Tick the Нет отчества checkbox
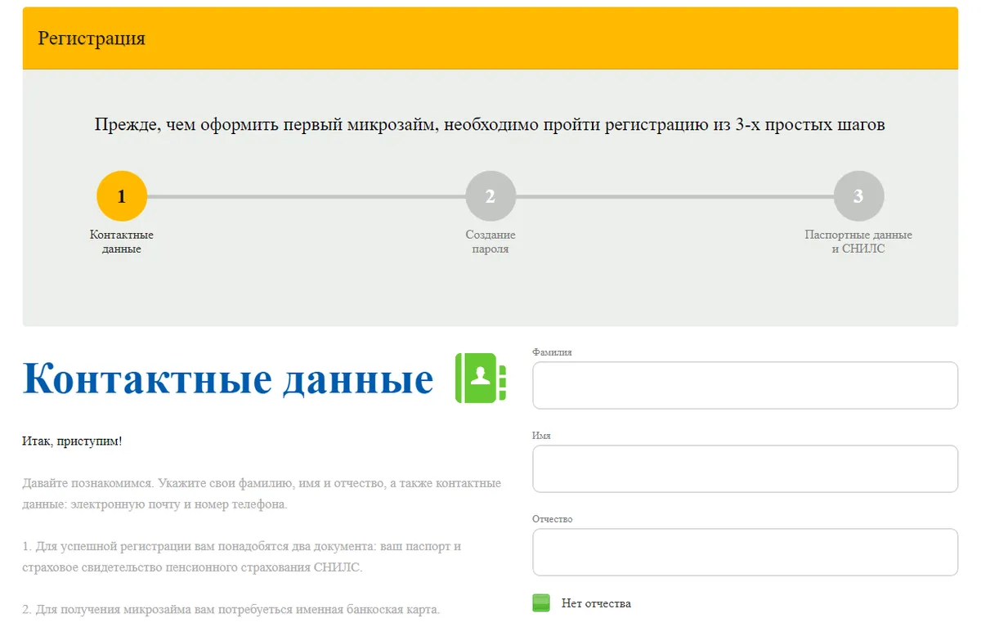The image size is (981, 636). pos(541,603)
